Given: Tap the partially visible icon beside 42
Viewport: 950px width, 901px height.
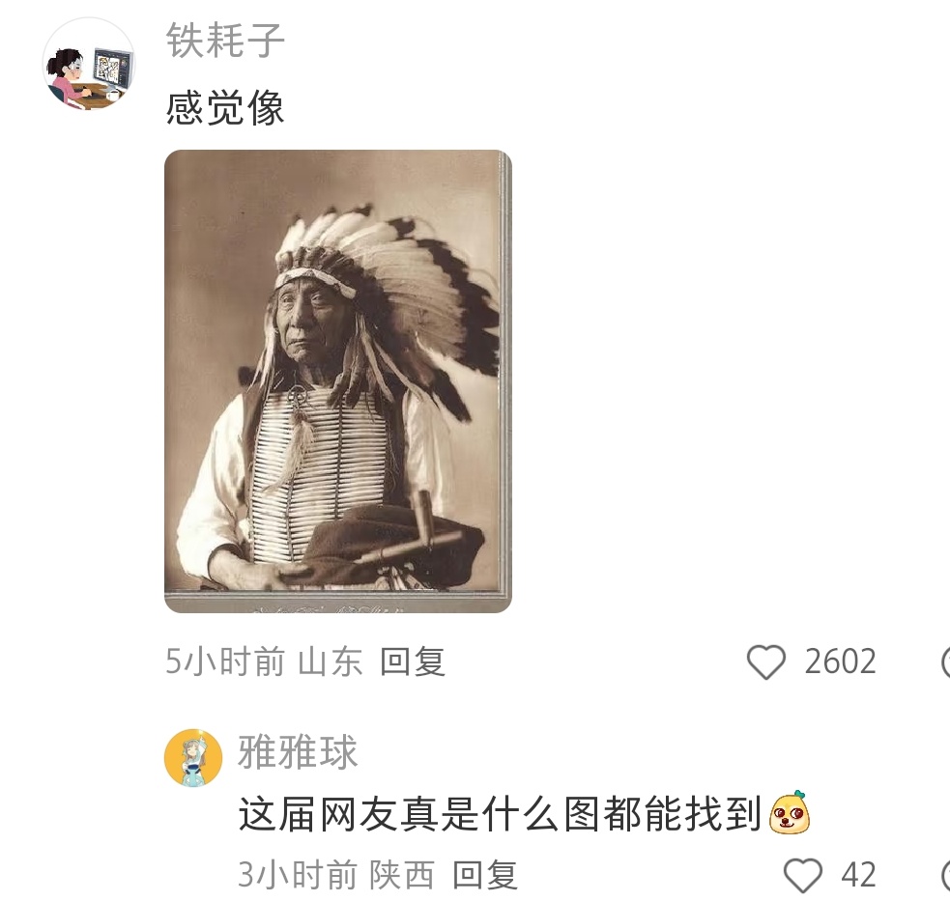Looking at the screenshot, I should coord(946,875).
